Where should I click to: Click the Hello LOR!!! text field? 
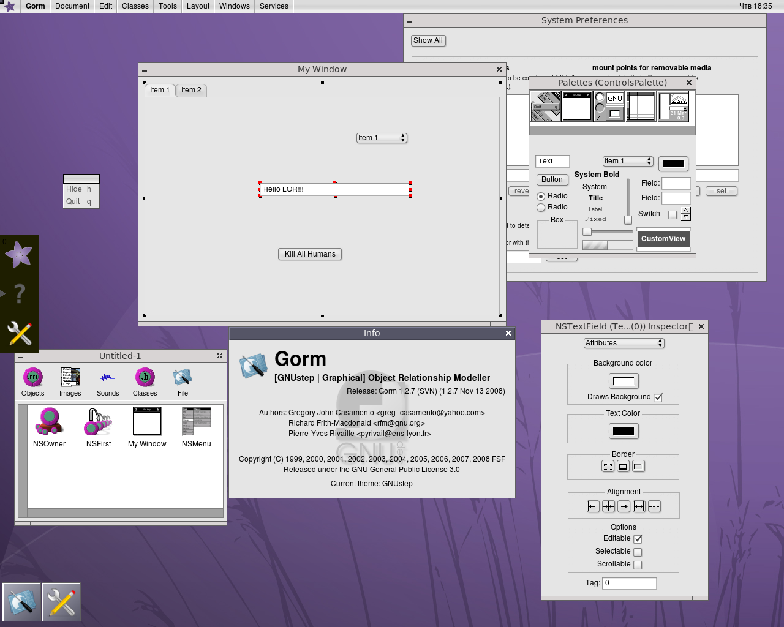(335, 190)
